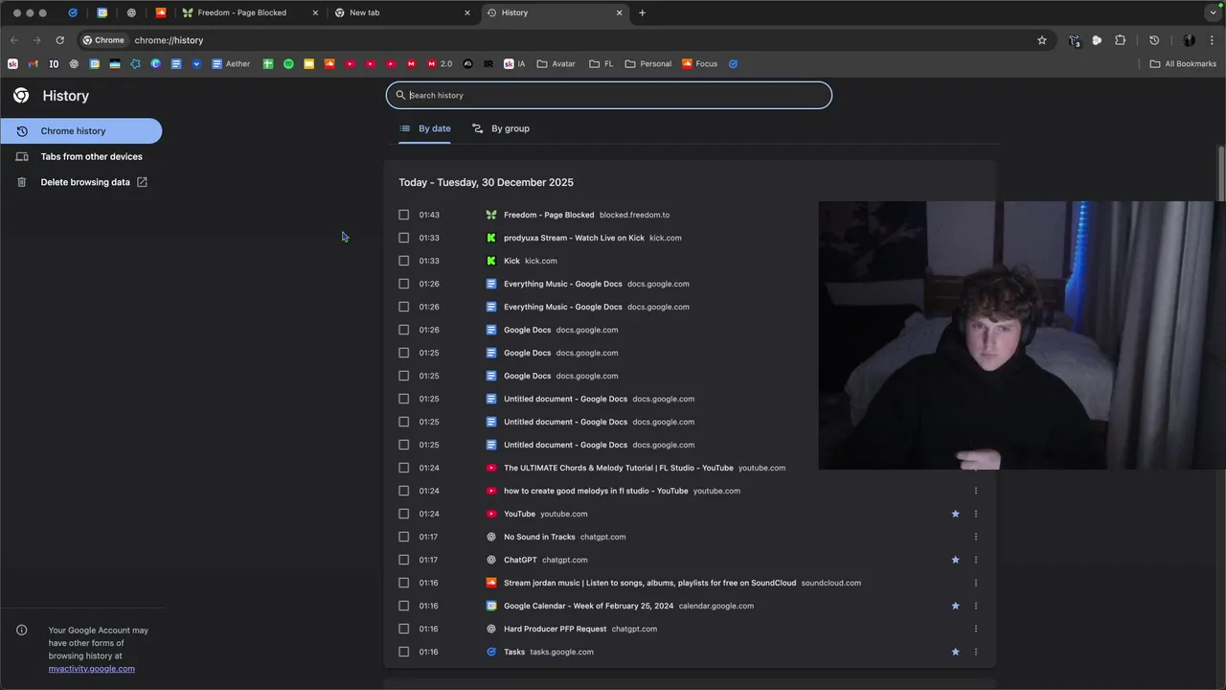Open the Aether bookmark
1226x690 pixels.
coord(231,64)
